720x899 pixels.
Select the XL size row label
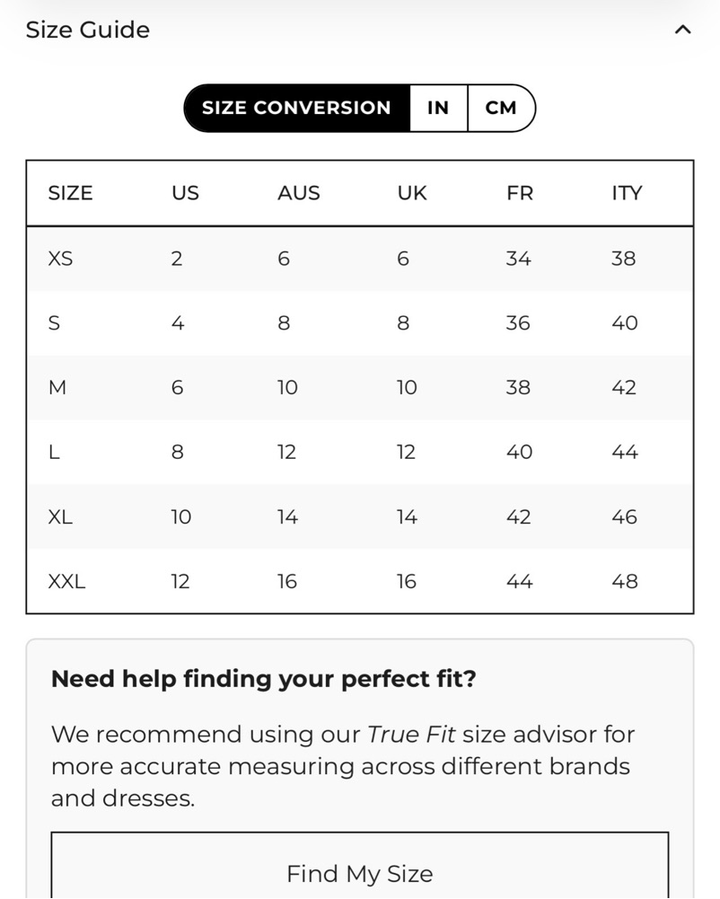pos(60,517)
